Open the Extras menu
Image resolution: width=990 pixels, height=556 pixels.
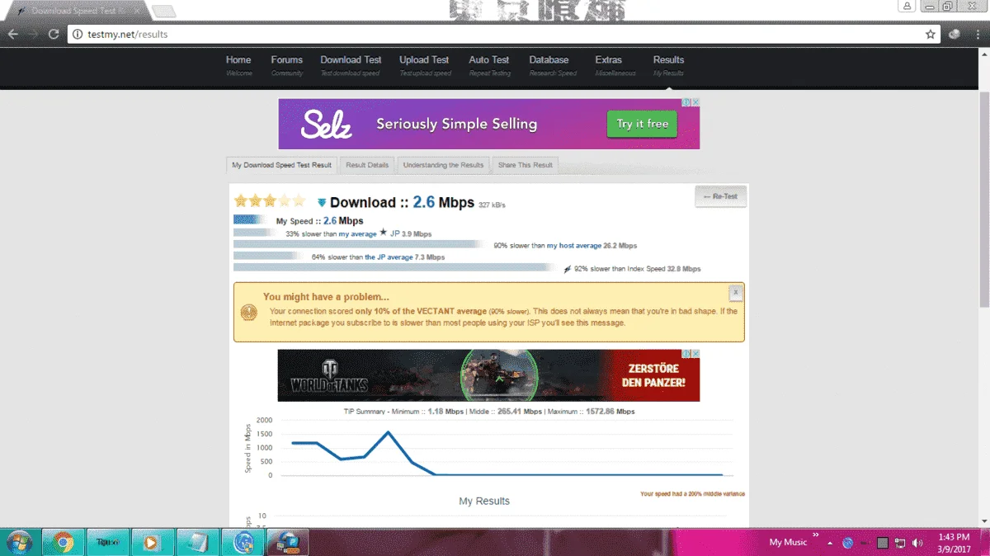coord(615,65)
